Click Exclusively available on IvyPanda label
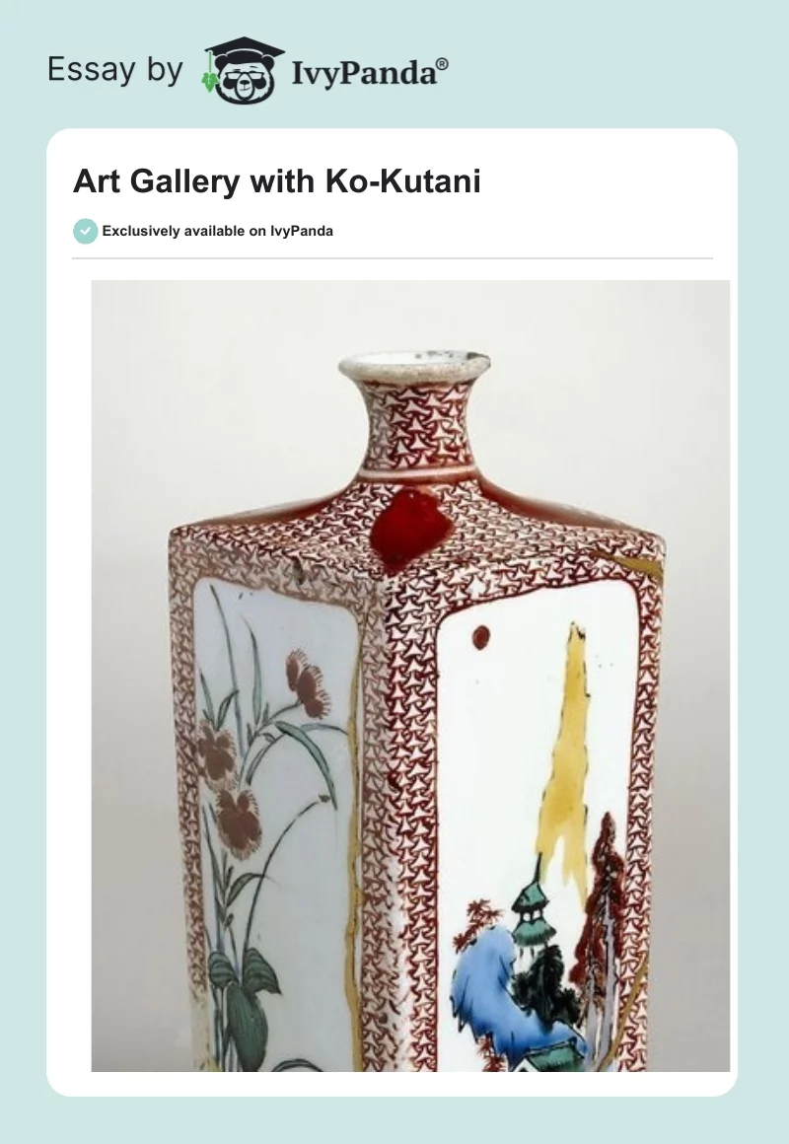This screenshot has height=1144, width=789. click(218, 232)
